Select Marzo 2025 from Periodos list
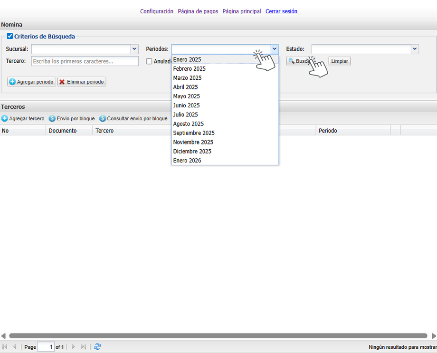Viewport: 437px width, 353px height. coord(225,78)
